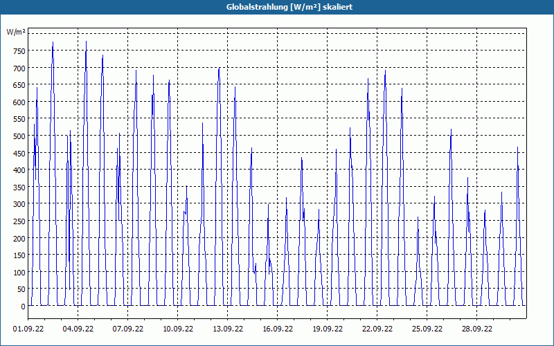Image resolution: width=554 pixels, height=346 pixels.
Task: Click the date label 19.09.22
Action: [x=327, y=329]
